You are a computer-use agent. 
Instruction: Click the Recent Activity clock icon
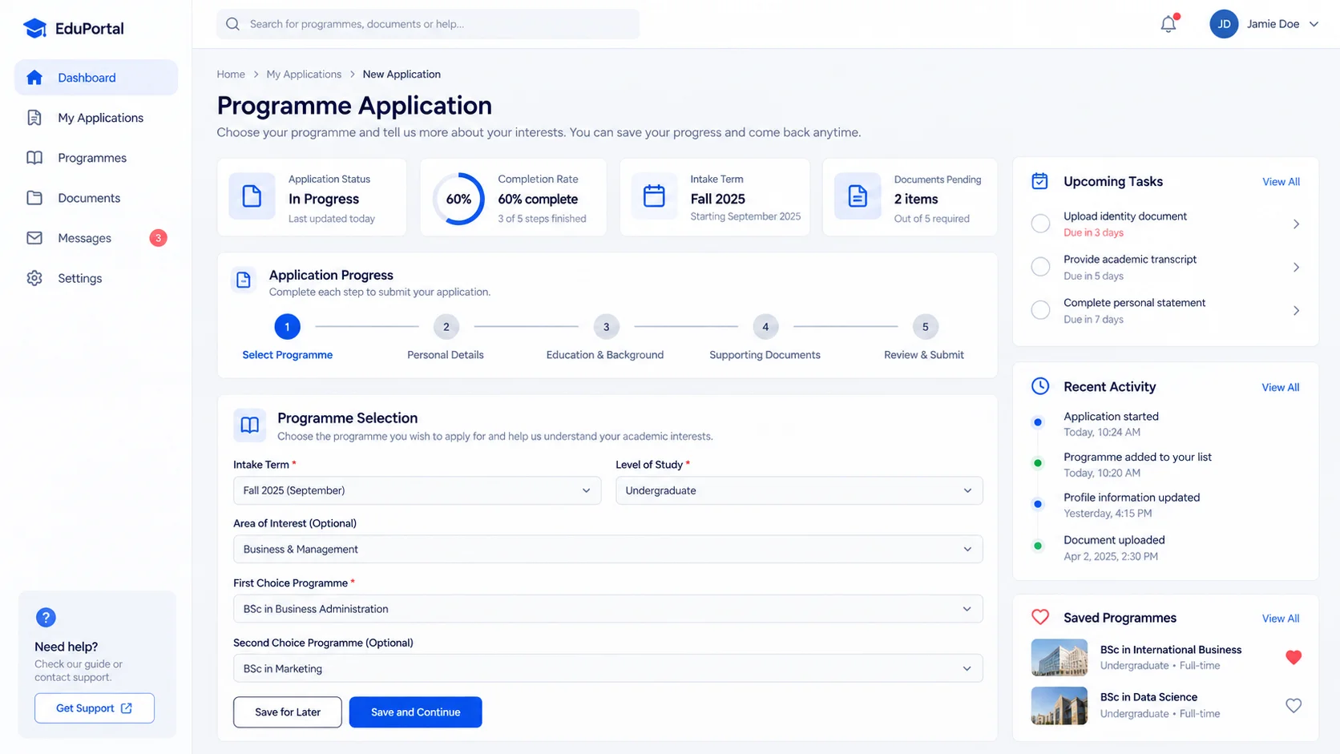tap(1040, 386)
